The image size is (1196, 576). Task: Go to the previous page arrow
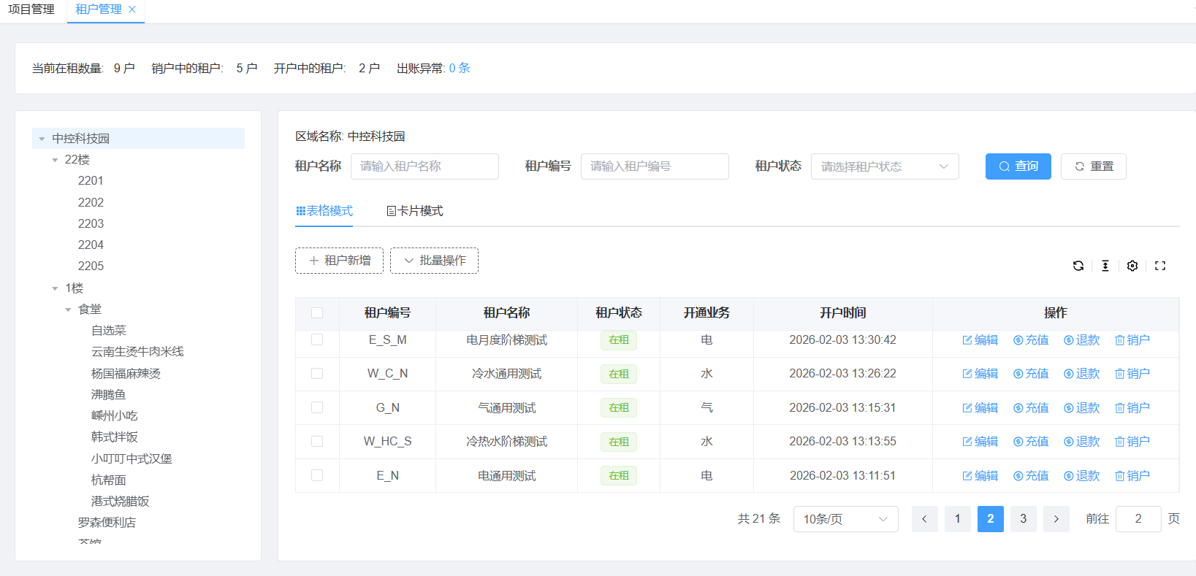click(924, 519)
